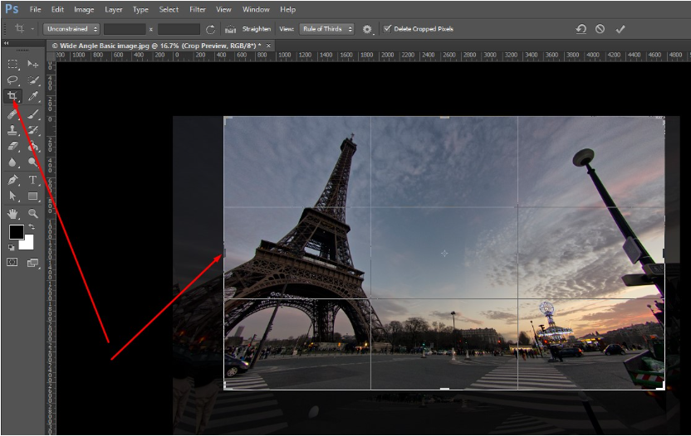Click the crop center crosshair point
691x436 pixels.
coord(444,253)
